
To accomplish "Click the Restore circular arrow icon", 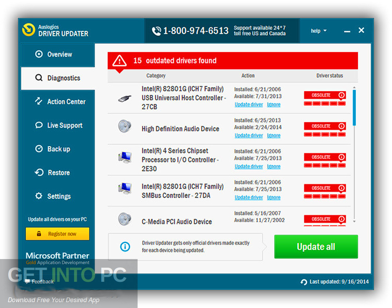I will point(39,172).
